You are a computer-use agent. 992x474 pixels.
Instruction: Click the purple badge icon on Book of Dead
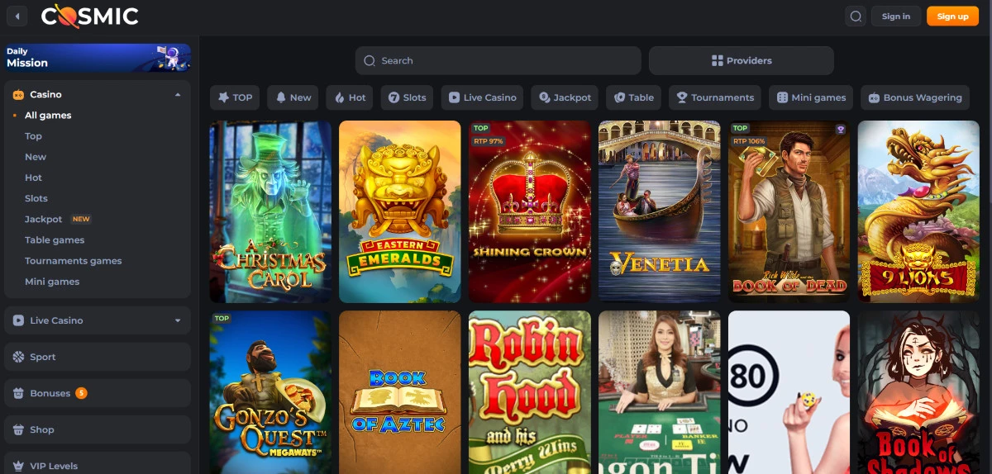click(841, 129)
